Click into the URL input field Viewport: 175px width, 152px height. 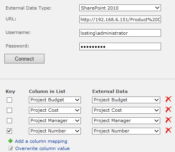120,20
